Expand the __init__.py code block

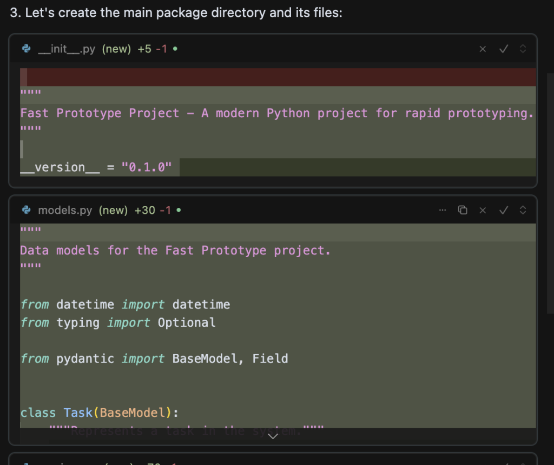click(523, 49)
